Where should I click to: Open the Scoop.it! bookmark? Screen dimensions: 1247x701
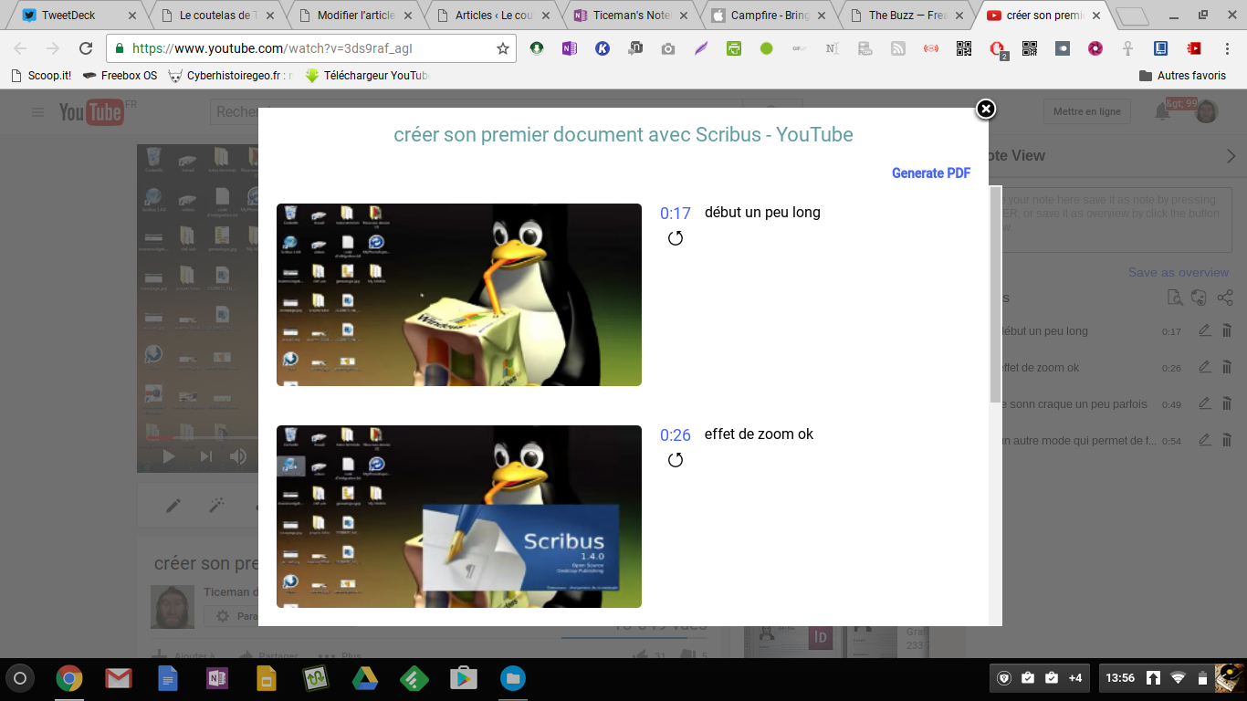click(41, 76)
